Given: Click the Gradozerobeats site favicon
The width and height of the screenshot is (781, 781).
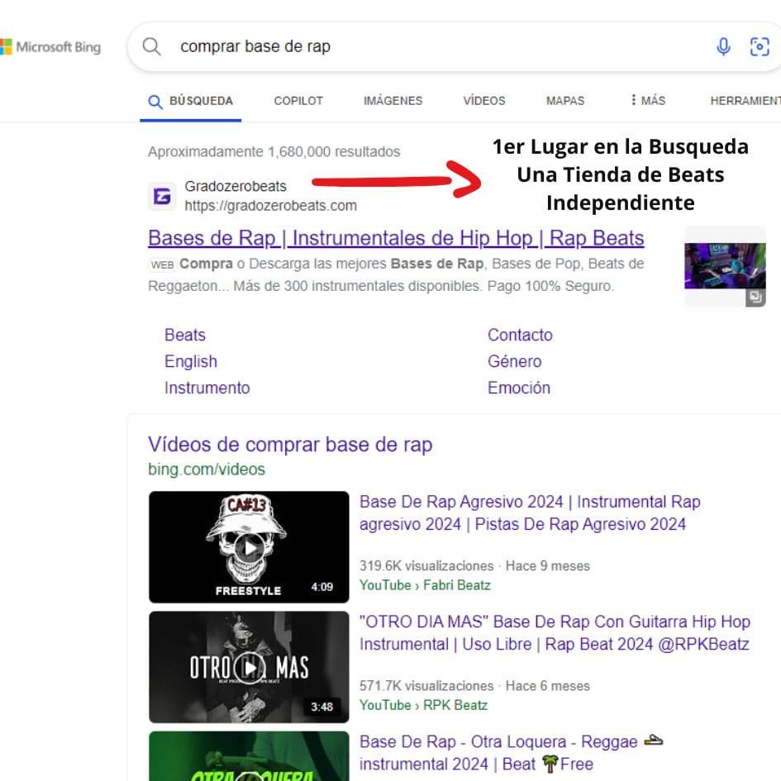Looking at the screenshot, I should tap(162, 197).
